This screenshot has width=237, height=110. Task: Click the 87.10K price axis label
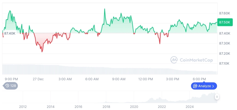point(224,63)
